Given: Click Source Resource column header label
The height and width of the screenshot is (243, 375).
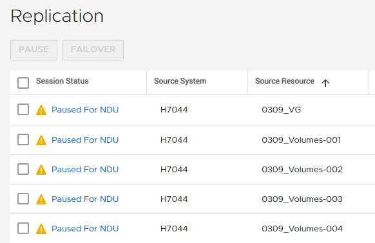Looking at the screenshot, I should coord(285,81).
